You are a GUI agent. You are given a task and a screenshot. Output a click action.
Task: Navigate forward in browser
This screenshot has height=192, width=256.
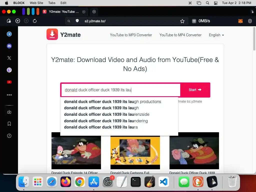point(26,21)
